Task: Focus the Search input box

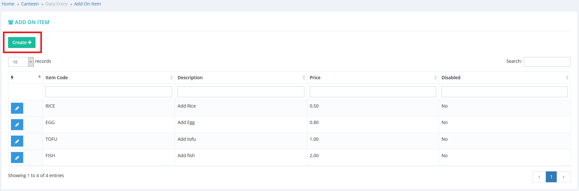Action: pyautogui.click(x=547, y=62)
